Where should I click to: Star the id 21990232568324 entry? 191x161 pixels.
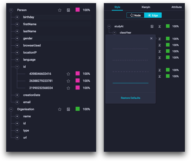coord(68,88)
